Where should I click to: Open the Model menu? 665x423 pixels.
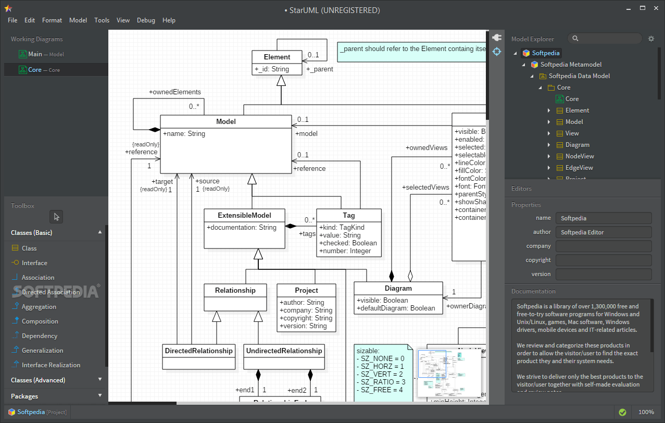(78, 20)
